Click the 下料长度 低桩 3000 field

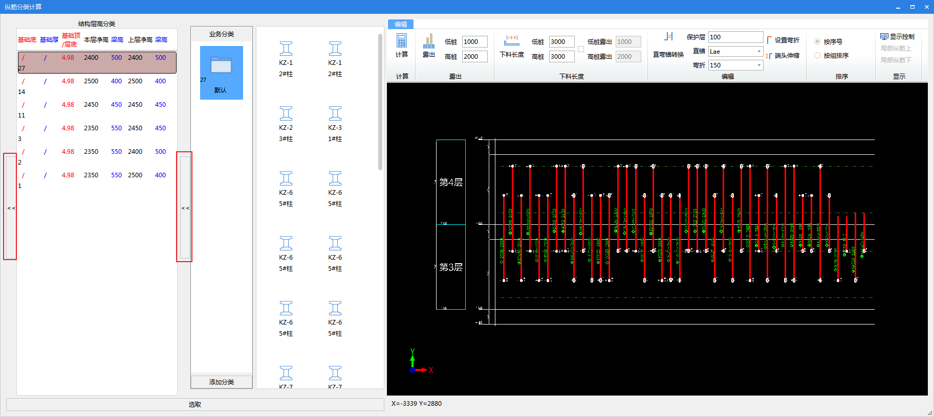tap(562, 42)
